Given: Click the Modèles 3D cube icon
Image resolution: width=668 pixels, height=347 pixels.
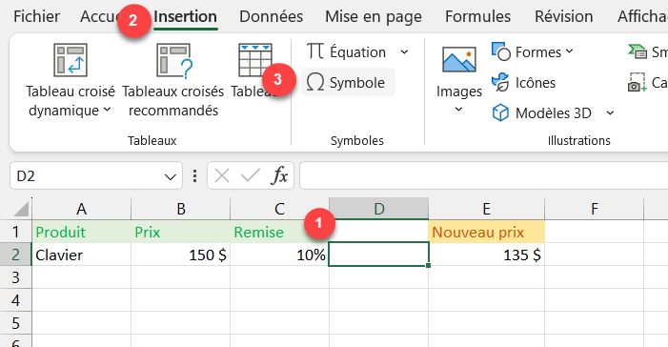Looking at the screenshot, I should pyautogui.click(x=500, y=113).
